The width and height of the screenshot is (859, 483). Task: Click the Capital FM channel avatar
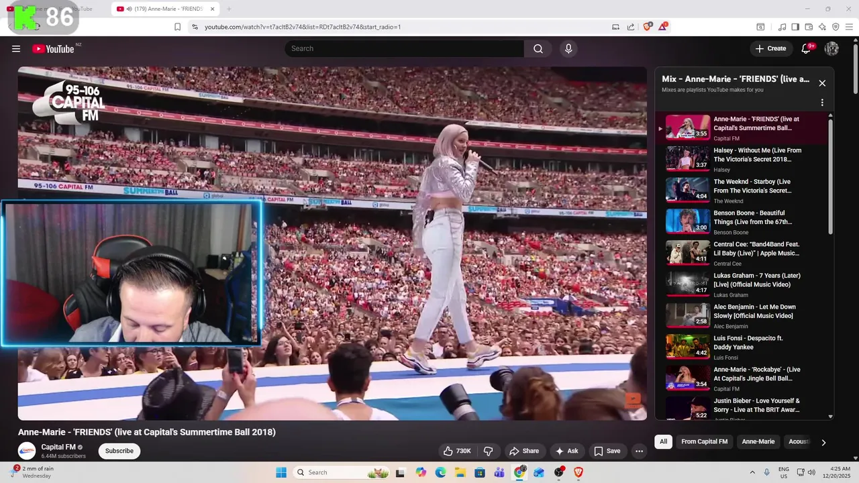tap(27, 451)
